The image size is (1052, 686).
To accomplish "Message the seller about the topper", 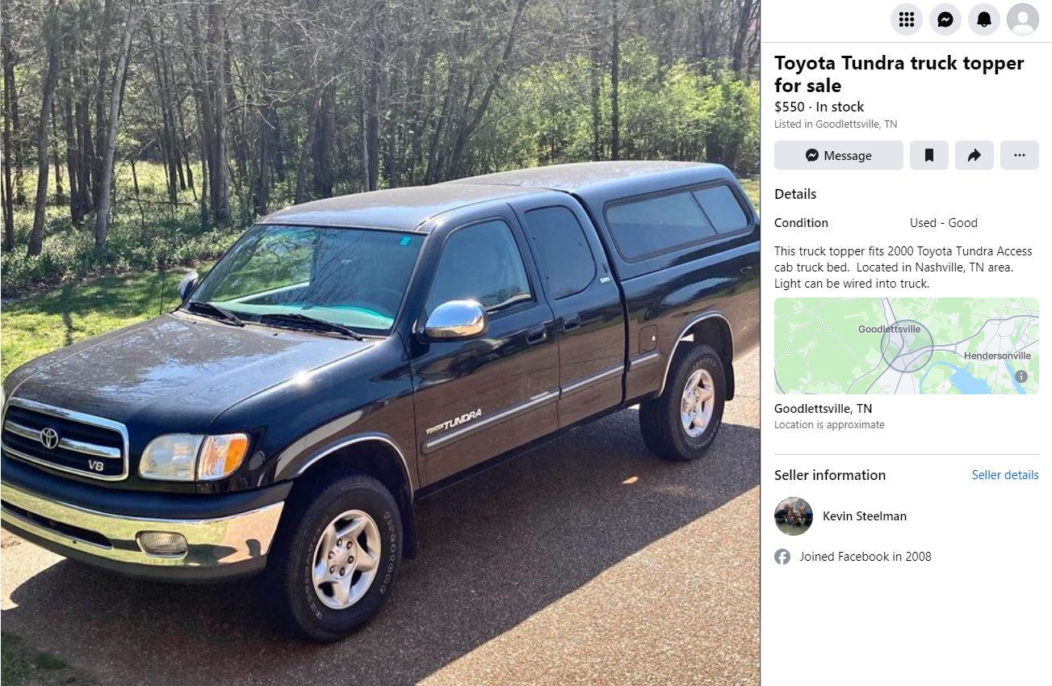I will (x=839, y=155).
